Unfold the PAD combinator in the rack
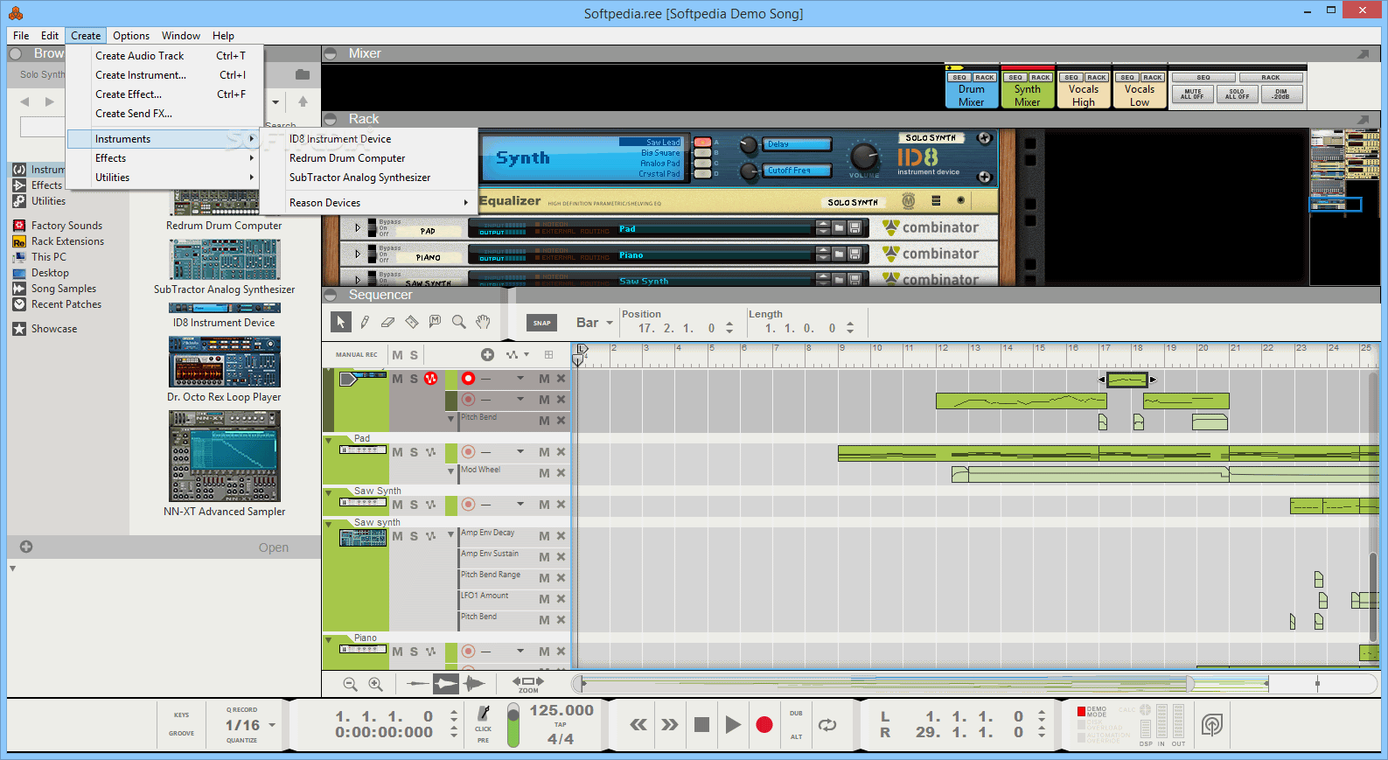 (358, 228)
